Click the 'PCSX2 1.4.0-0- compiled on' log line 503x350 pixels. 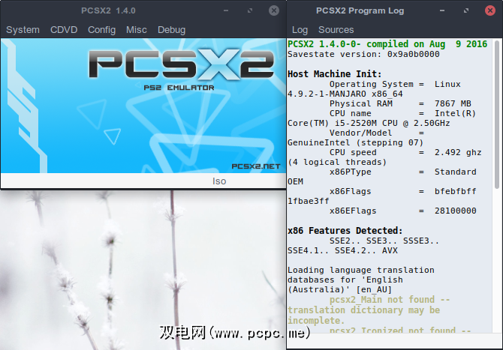pos(387,44)
